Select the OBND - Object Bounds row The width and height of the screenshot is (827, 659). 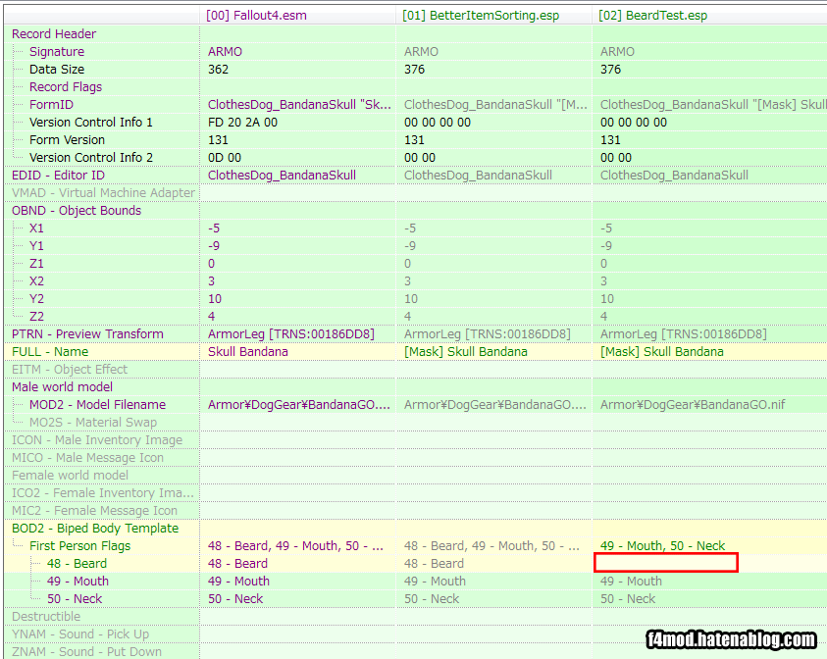point(77,211)
